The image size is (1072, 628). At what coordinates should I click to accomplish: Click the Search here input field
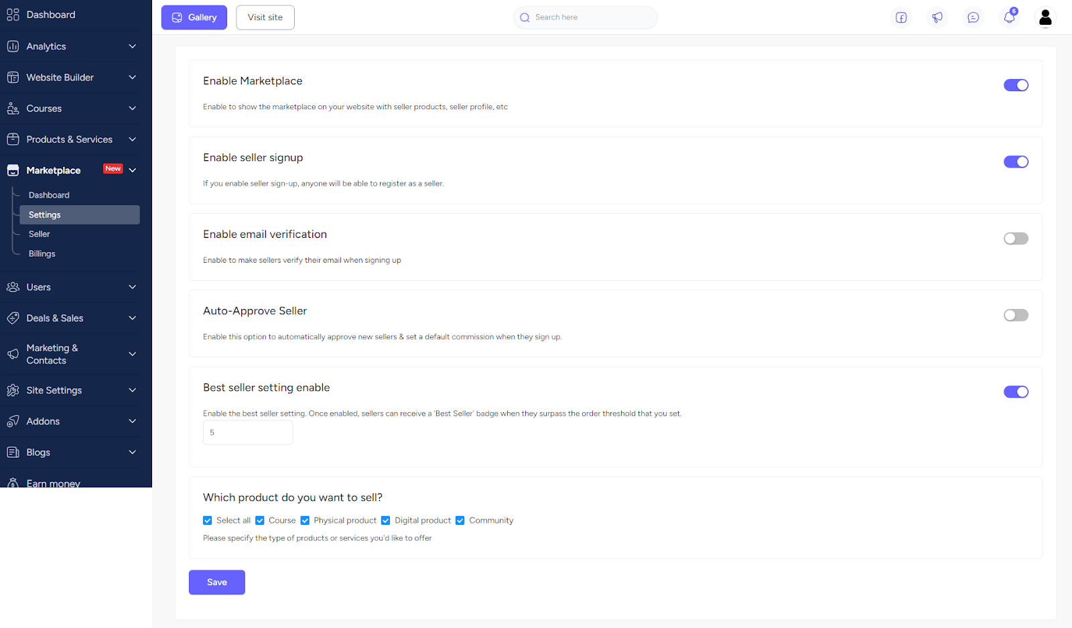click(586, 17)
